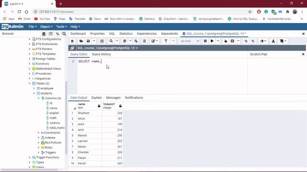Open the No limit rows dropdown
The image size is (307, 172).
[189, 41]
